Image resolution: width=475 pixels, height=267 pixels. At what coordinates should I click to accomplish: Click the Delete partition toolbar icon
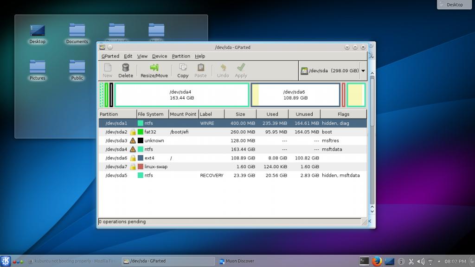click(125, 70)
